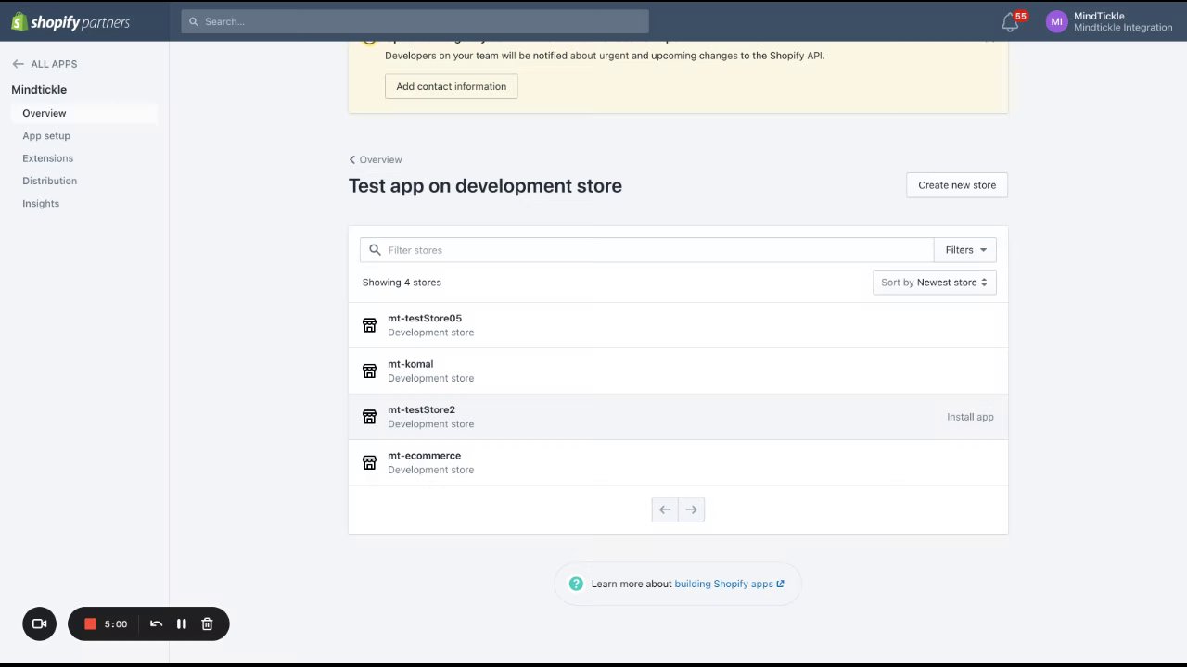Navigate to Distribution in the sidebar

point(50,181)
